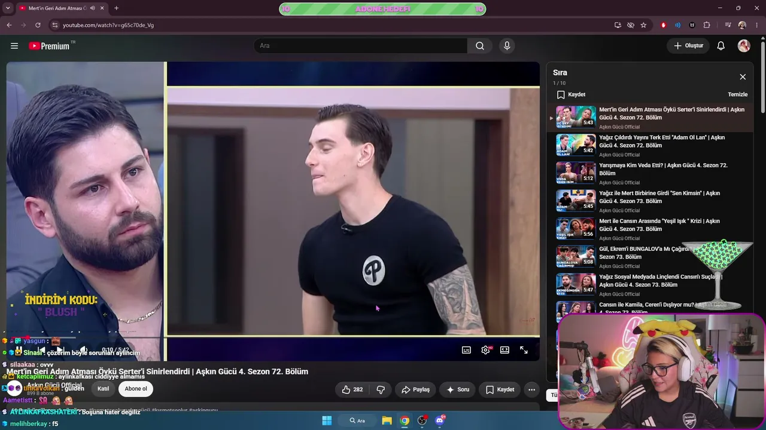
Task: Go to YouTube Premium home logo
Action: tap(49, 46)
